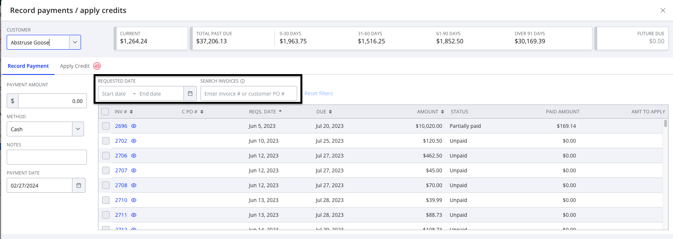Preview invoice 2706 via eye icon
673x239 pixels.
(x=134, y=156)
